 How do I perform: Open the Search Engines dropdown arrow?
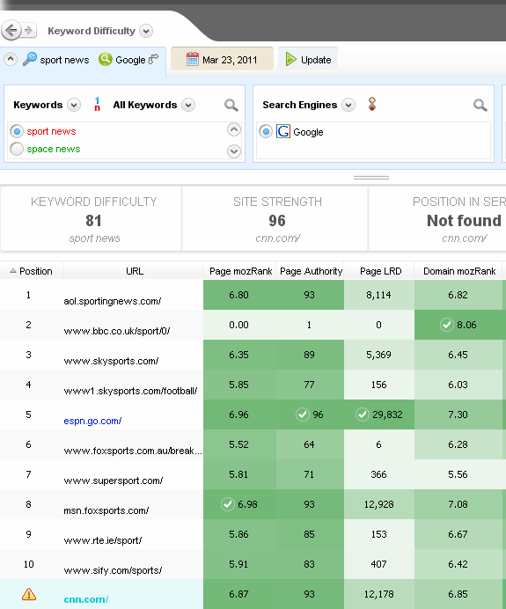click(348, 105)
